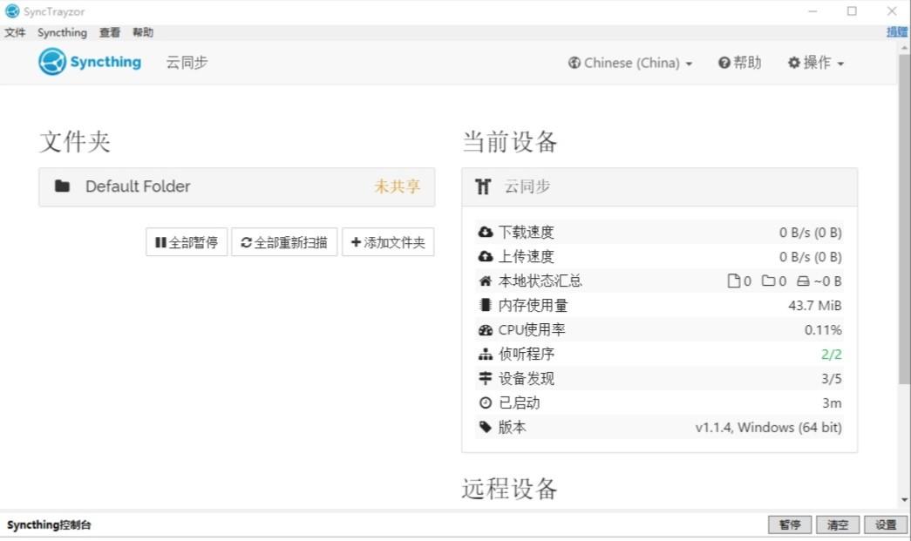Screen dimensions: 911x541
Task: Open the 操作 actions dropdown
Action: tap(816, 63)
